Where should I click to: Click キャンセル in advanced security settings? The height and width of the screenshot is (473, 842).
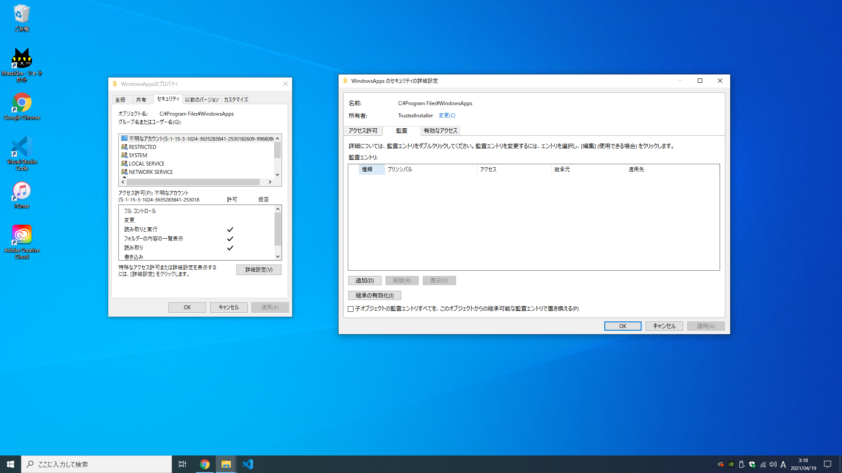(664, 326)
